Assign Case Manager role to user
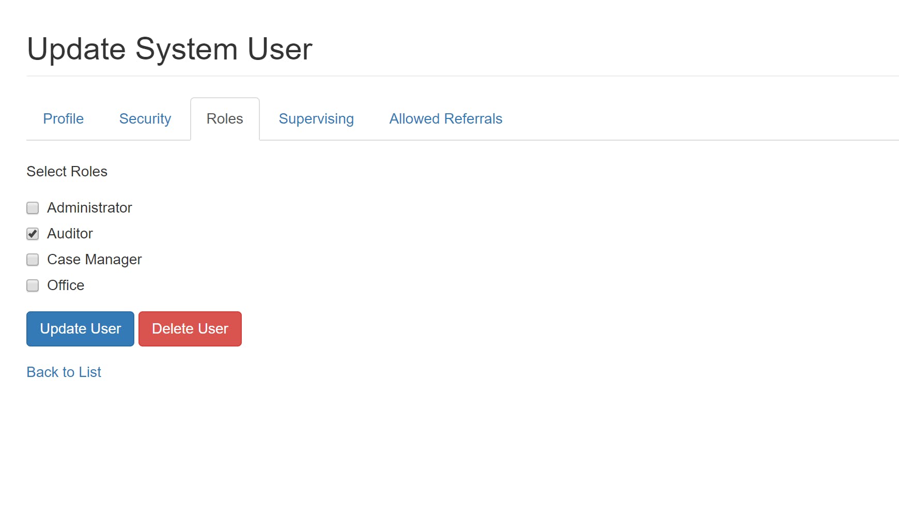The image size is (899, 513). (33, 260)
